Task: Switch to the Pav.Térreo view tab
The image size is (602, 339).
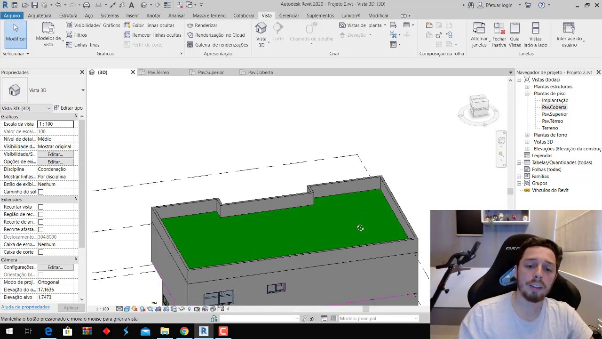Action: pyautogui.click(x=158, y=73)
